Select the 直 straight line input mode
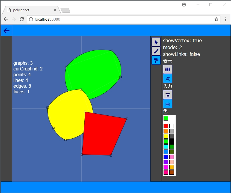Screen dimensions: 231x193 pyautogui.click(x=168, y=94)
